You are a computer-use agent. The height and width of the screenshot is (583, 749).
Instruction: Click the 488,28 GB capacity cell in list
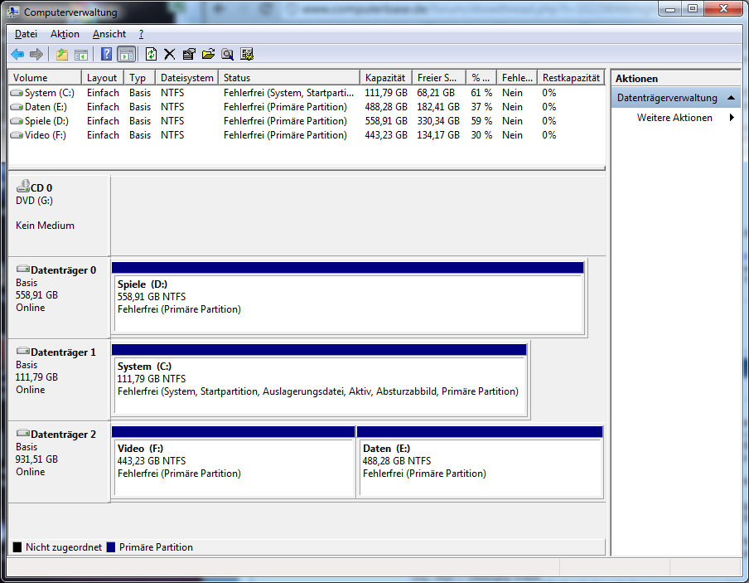point(386,107)
